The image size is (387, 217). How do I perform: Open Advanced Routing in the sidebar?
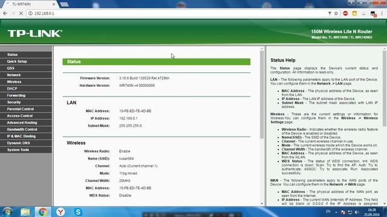[26, 122]
